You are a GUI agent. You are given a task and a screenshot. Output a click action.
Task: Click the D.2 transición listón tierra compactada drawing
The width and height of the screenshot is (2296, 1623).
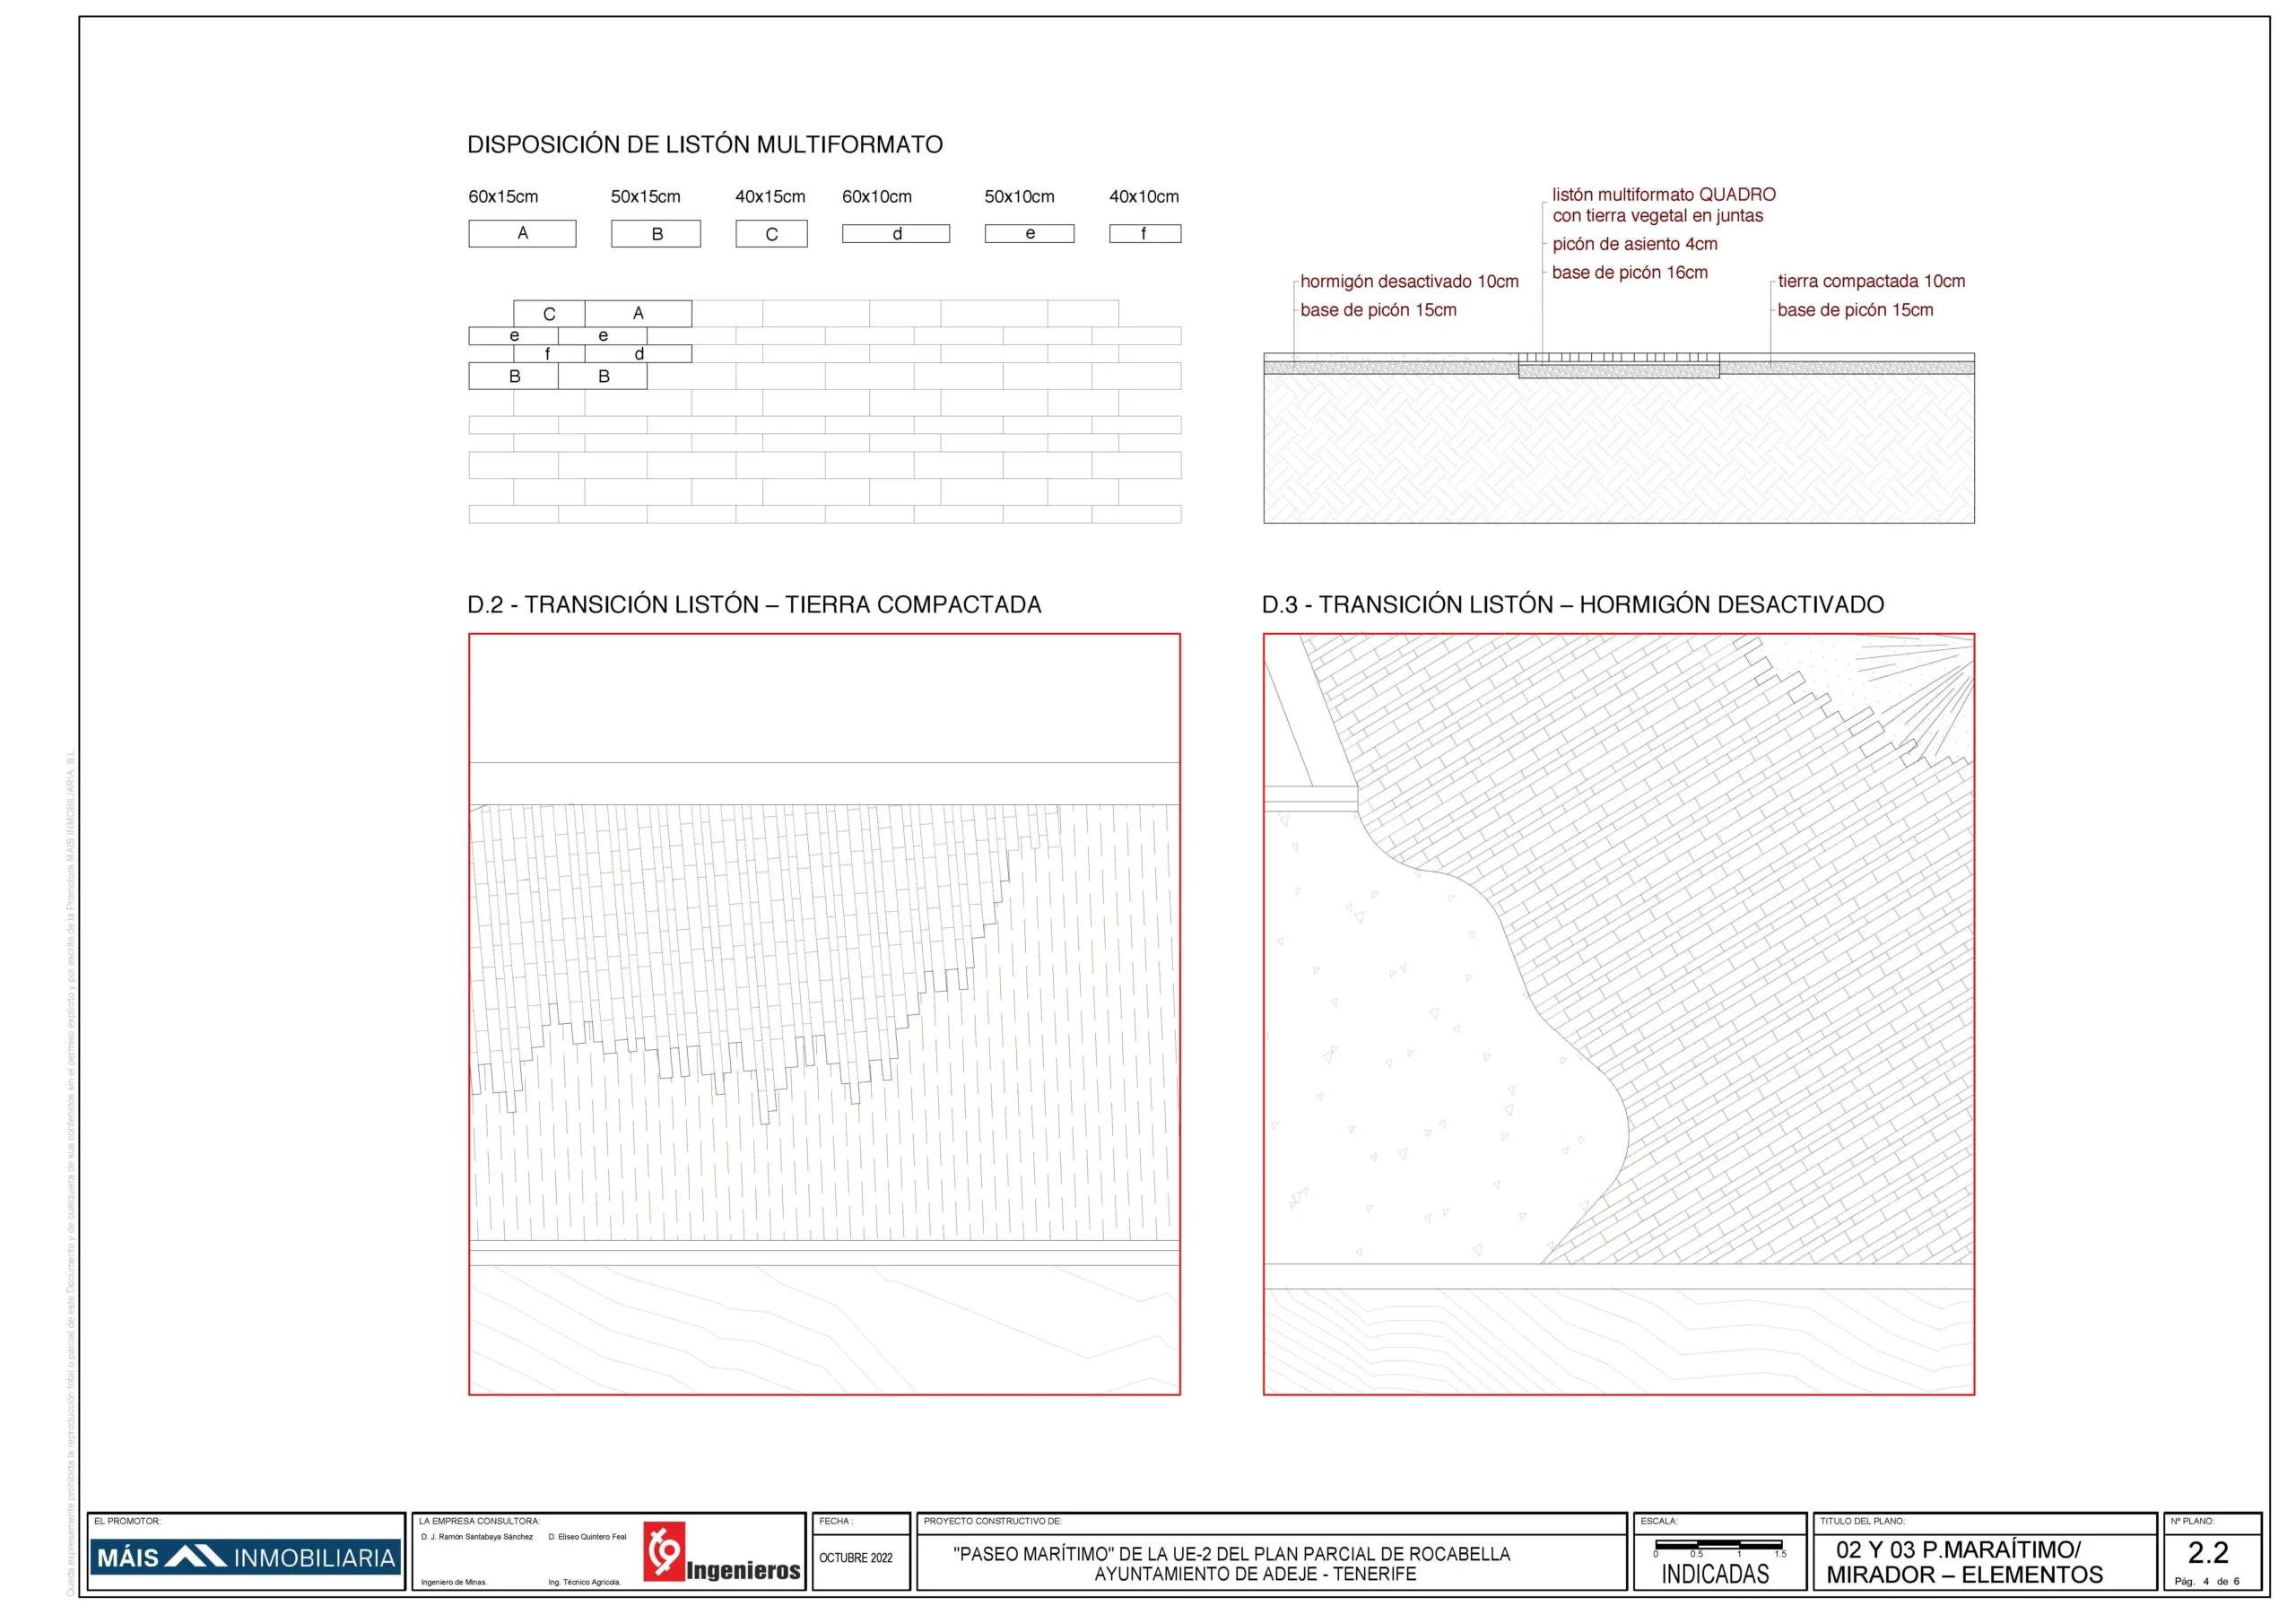click(x=824, y=1013)
